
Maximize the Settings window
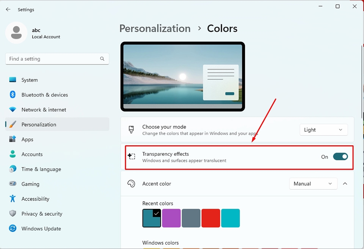click(x=337, y=6)
